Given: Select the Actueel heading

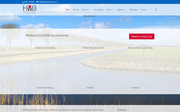Looking at the screenshot, I should point(135,88).
